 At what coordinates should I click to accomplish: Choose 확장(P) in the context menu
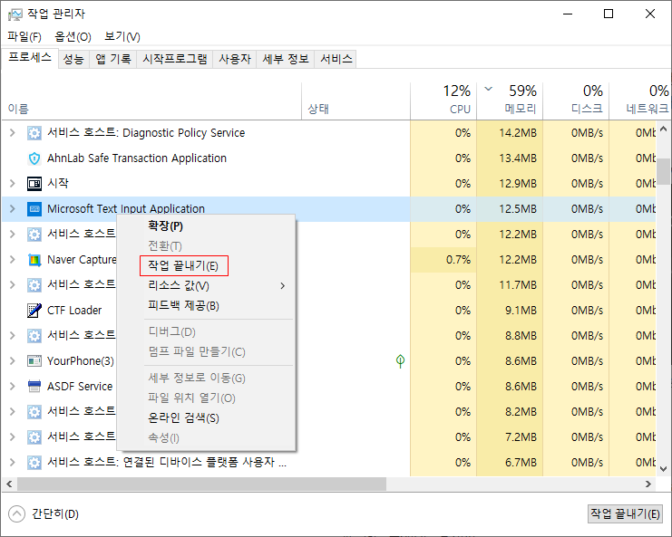click(x=206, y=225)
